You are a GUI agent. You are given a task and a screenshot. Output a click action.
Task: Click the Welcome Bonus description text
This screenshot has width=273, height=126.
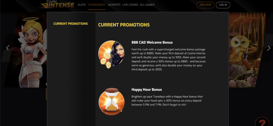(169, 59)
